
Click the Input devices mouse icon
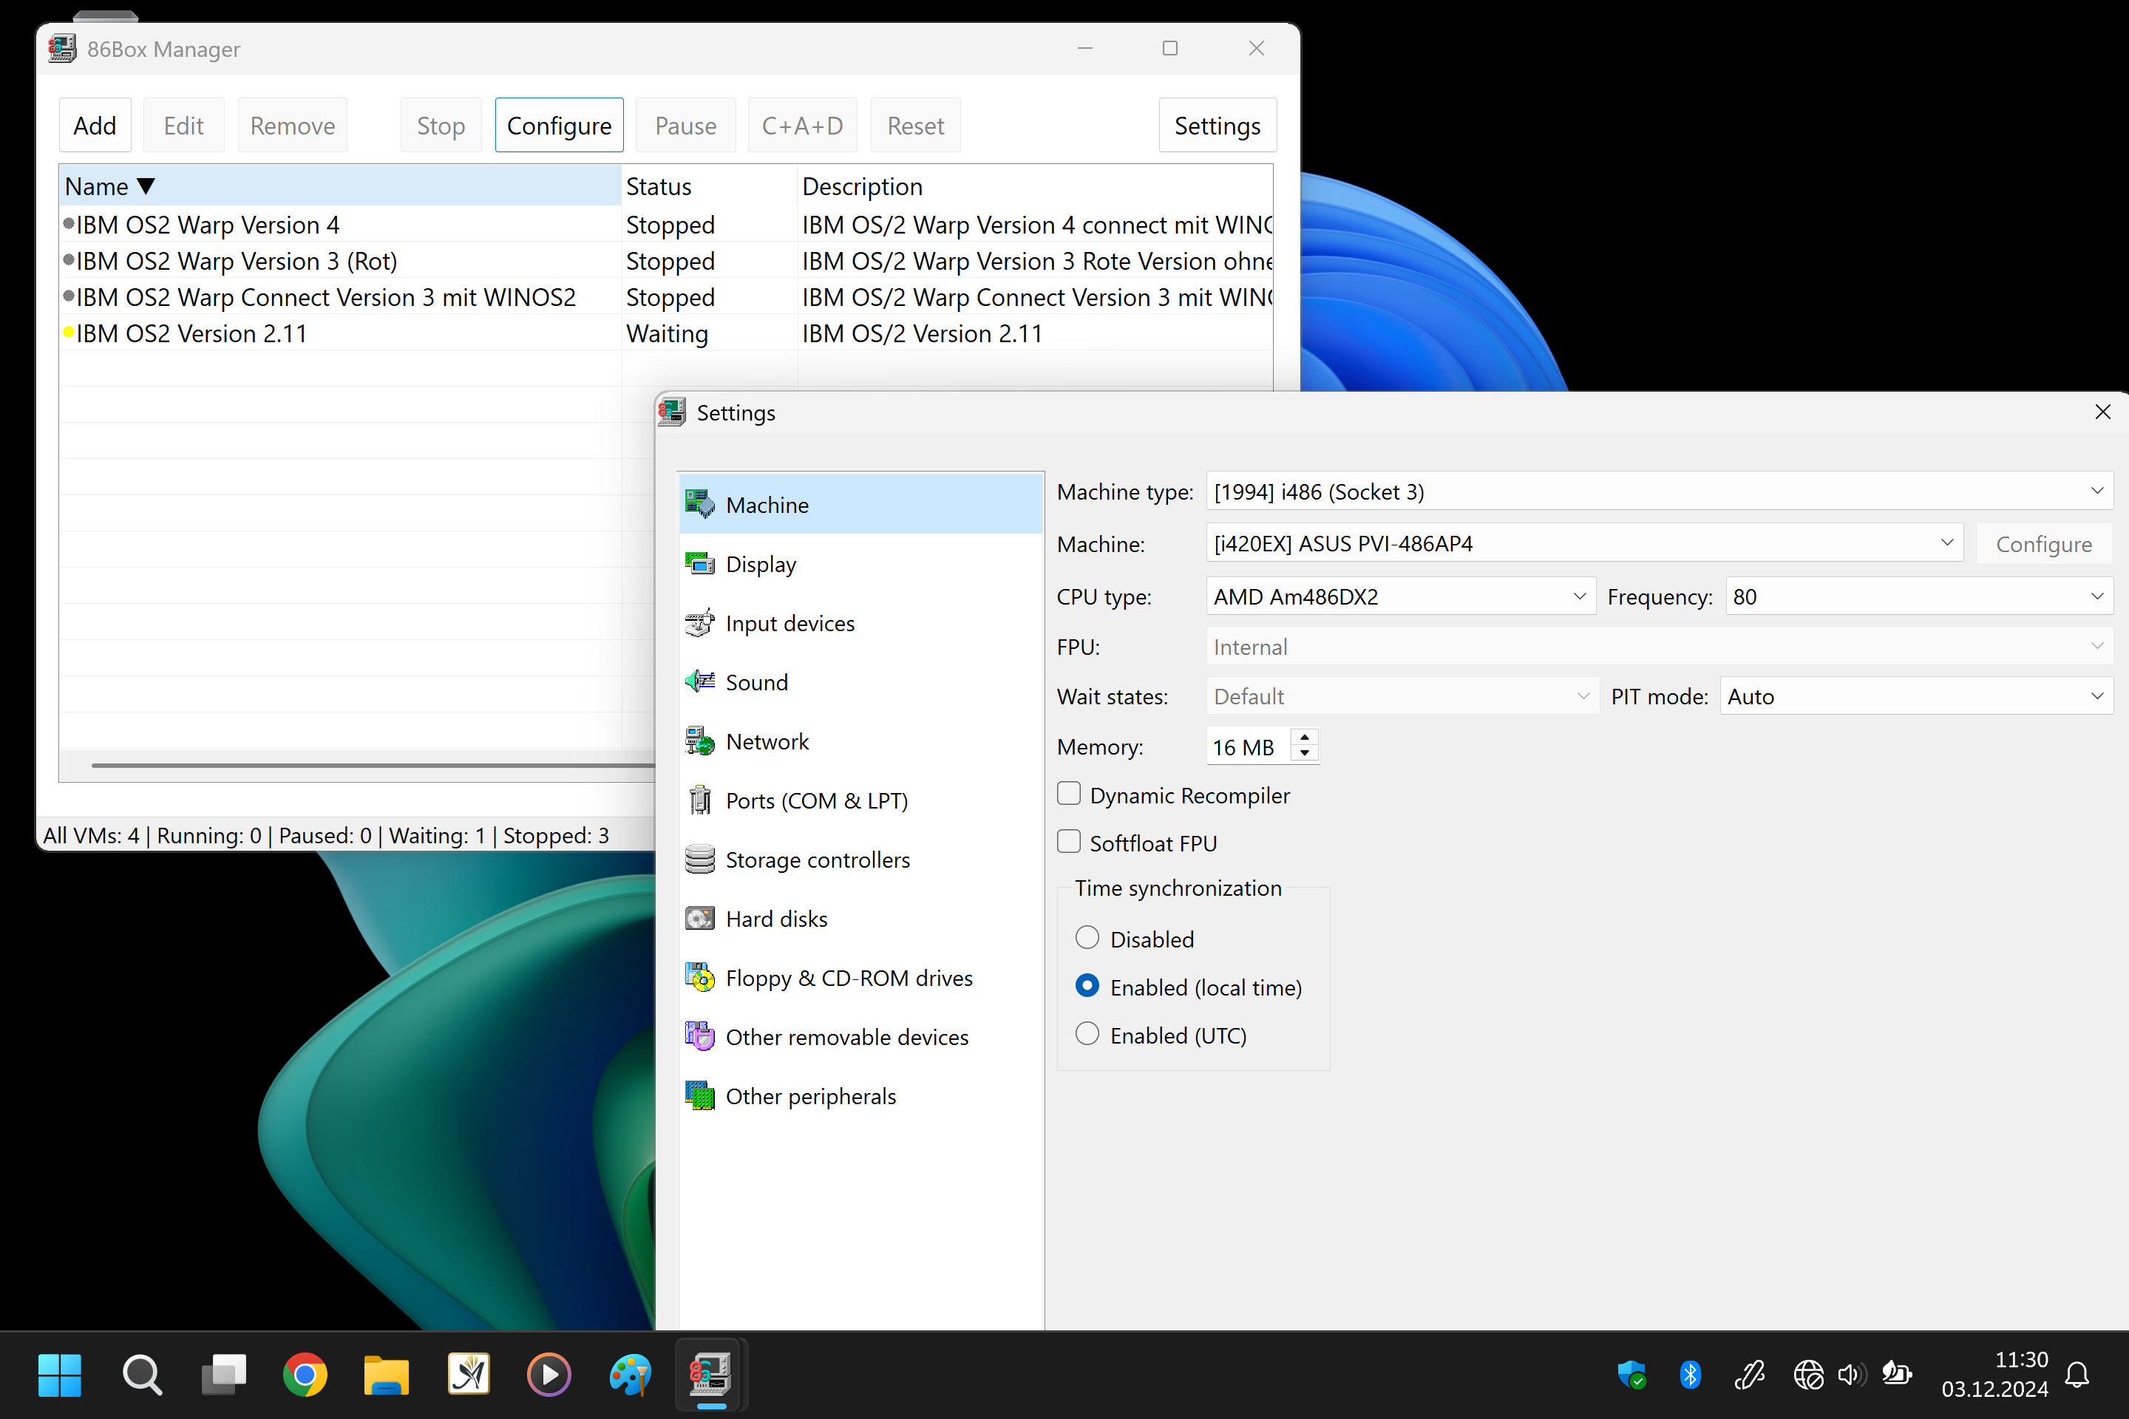700,622
